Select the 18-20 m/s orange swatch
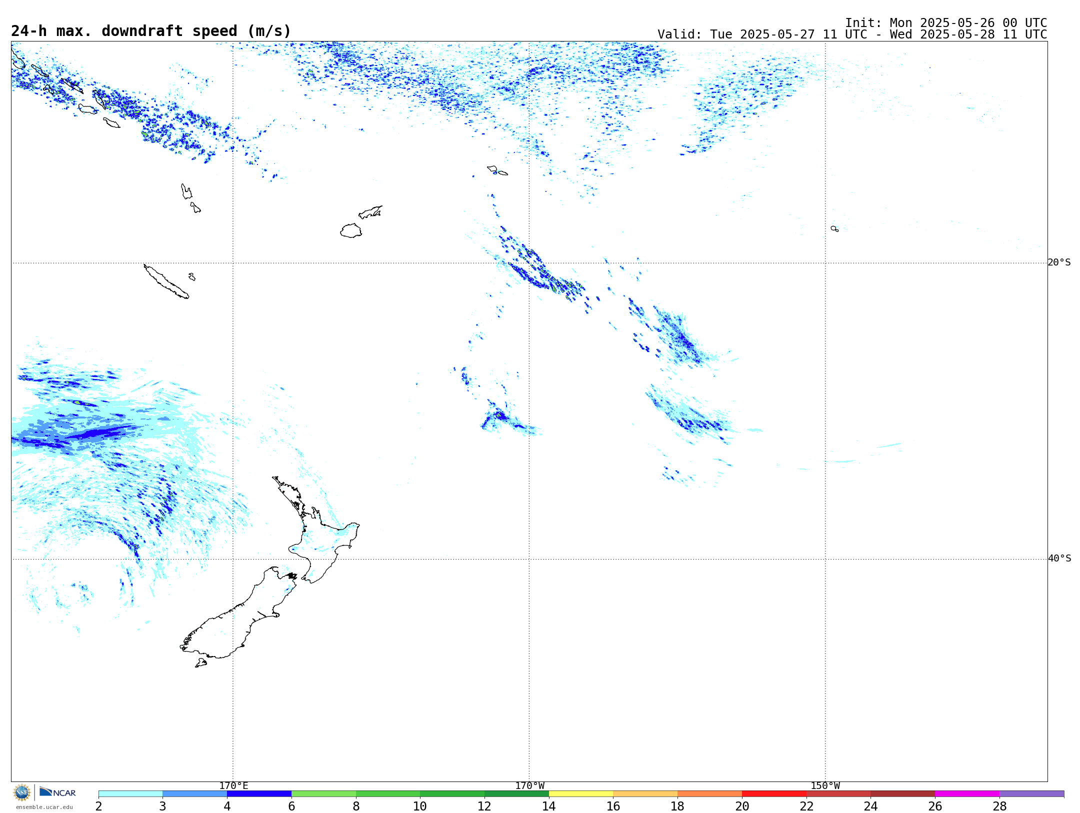The image size is (1080, 813). [x=709, y=794]
